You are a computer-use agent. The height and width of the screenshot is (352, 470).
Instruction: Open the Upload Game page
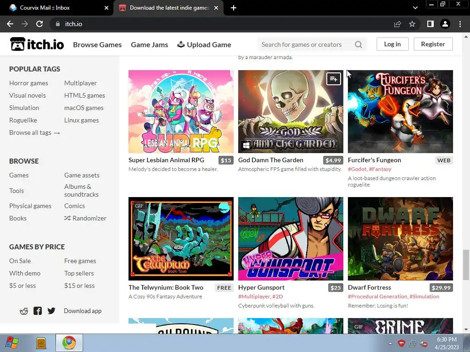click(204, 44)
